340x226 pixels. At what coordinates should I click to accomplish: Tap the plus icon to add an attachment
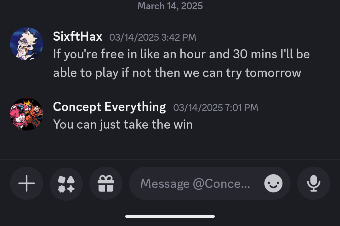[26, 183]
